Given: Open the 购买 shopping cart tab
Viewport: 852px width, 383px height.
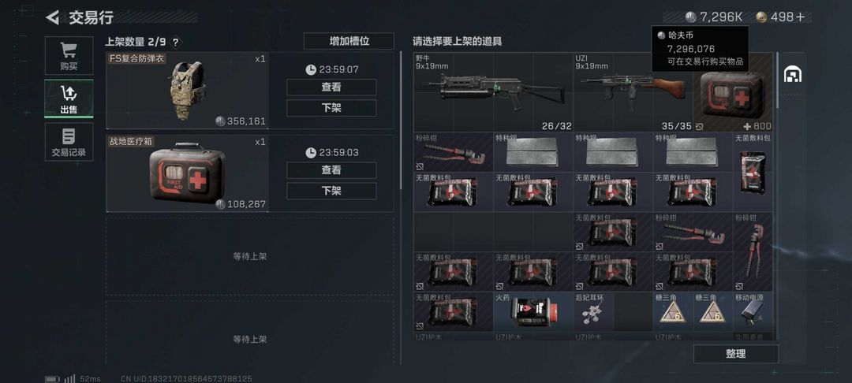Looking at the screenshot, I should point(69,57).
